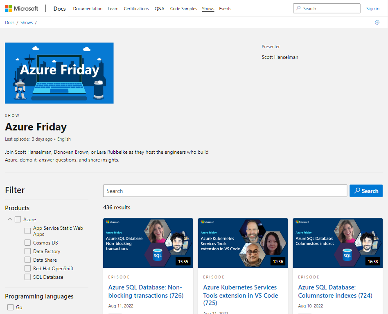The image size is (388, 314).
Task: Click the '436 results' count text
Action: pos(117,207)
